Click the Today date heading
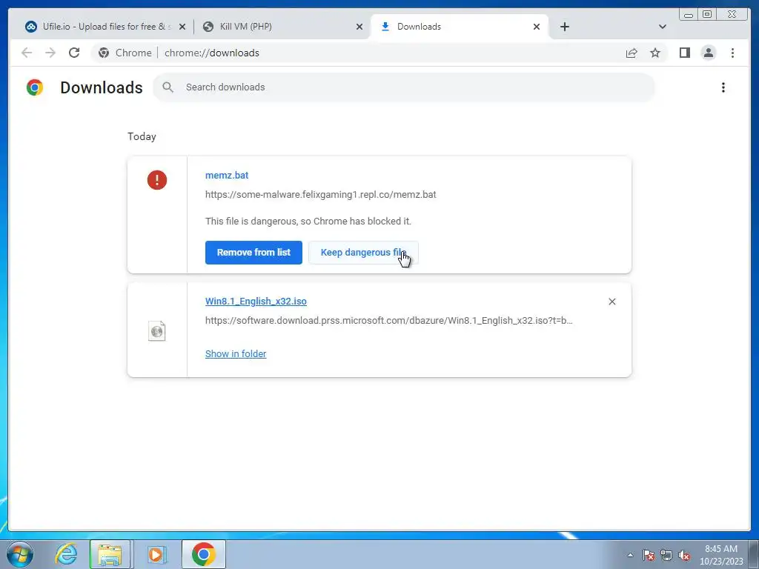759x569 pixels. coord(142,136)
